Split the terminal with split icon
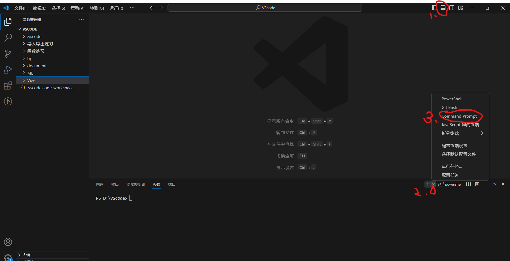 coord(469,184)
